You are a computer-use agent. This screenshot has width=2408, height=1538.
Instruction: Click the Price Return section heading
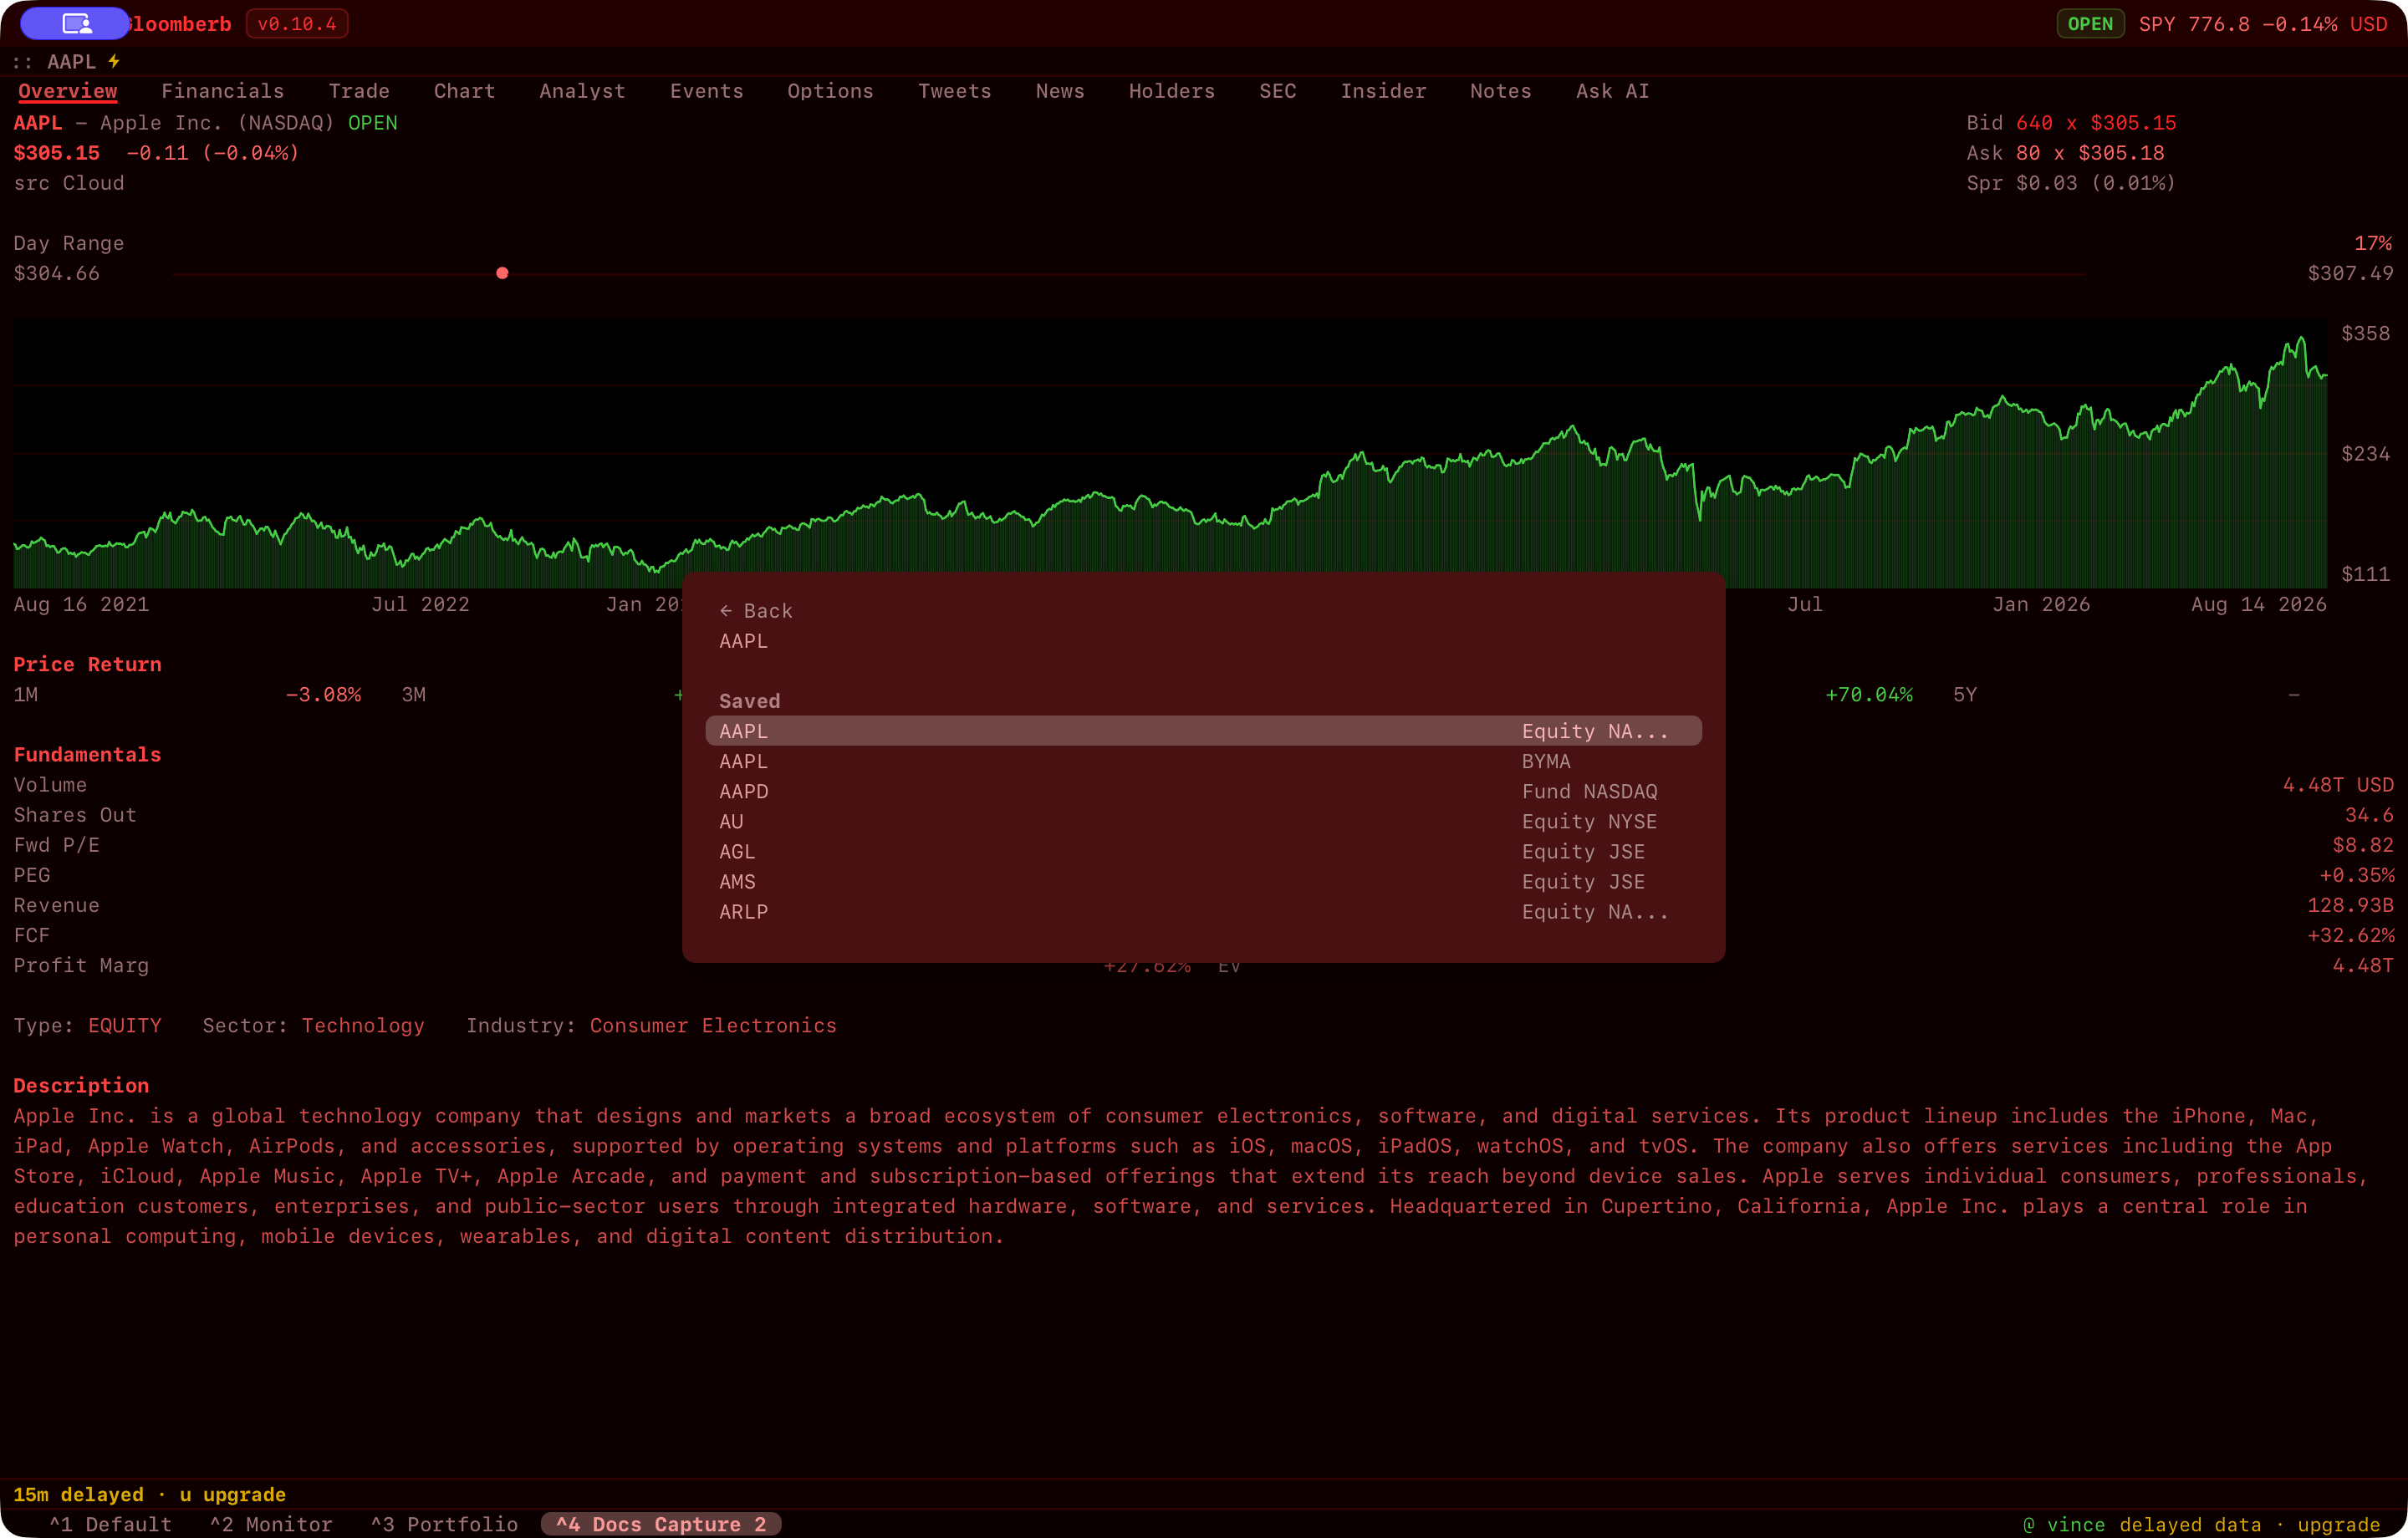tap(87, 665)
